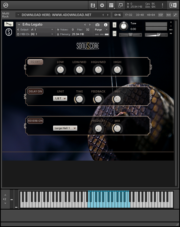Click the Tune value 0.00
Viewport: 180px width, 227px height.
point(133,29)
